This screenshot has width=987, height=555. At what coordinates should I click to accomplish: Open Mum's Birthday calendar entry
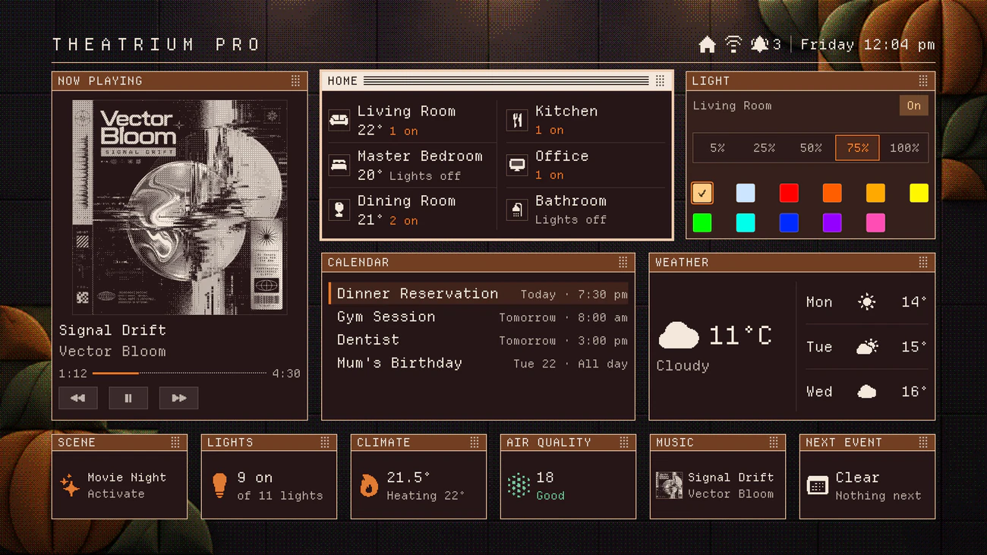click(x=478, y=364)
